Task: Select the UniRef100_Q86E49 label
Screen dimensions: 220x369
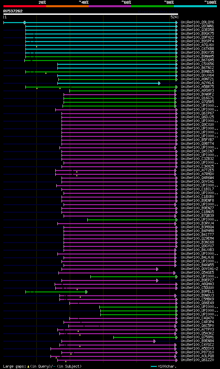Action: coord(197,303)
